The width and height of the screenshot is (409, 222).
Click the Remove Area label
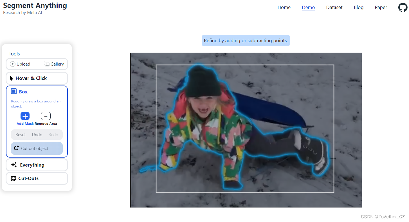46,124
